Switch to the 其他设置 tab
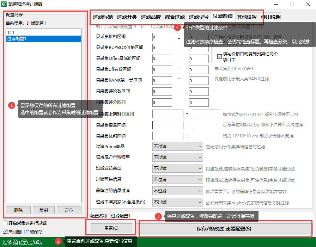 tap(247, 17)
